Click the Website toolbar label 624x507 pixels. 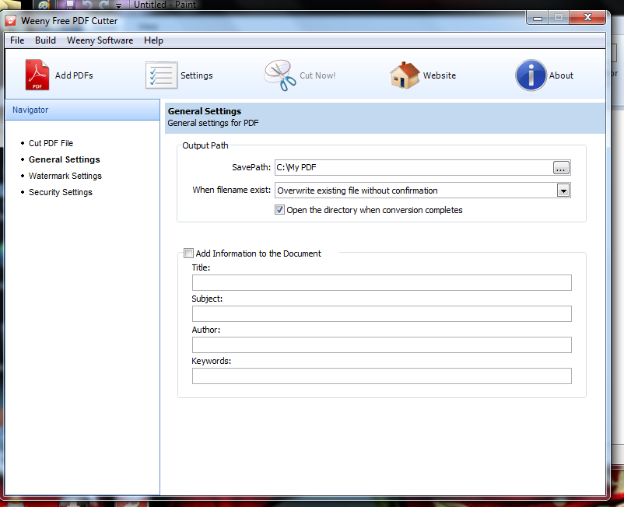coord(440,75)
